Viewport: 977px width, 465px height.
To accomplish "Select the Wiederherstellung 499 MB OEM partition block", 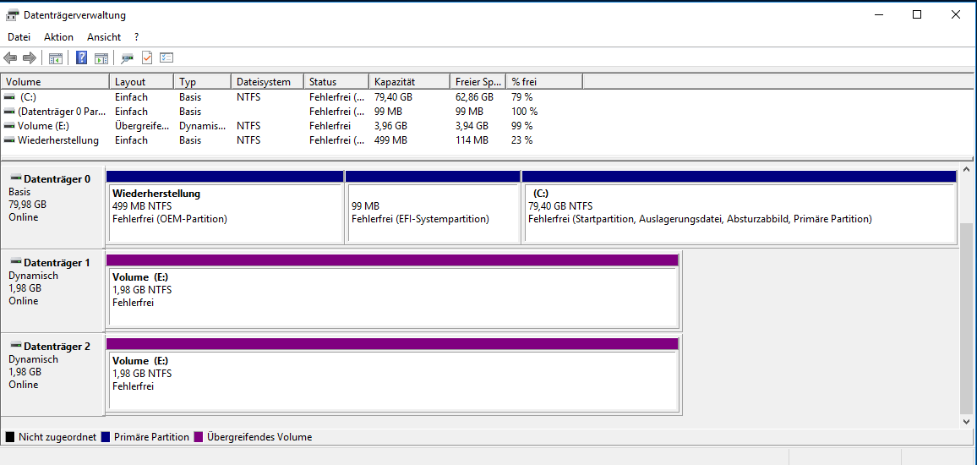I will pyautogui.click(x=225, y=207).
